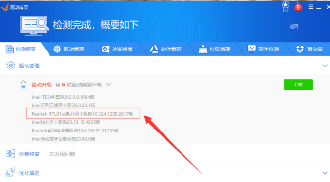
Task: Open the 垃圾清理 tab
Action: pyautogui.click(x=214, y=49)
